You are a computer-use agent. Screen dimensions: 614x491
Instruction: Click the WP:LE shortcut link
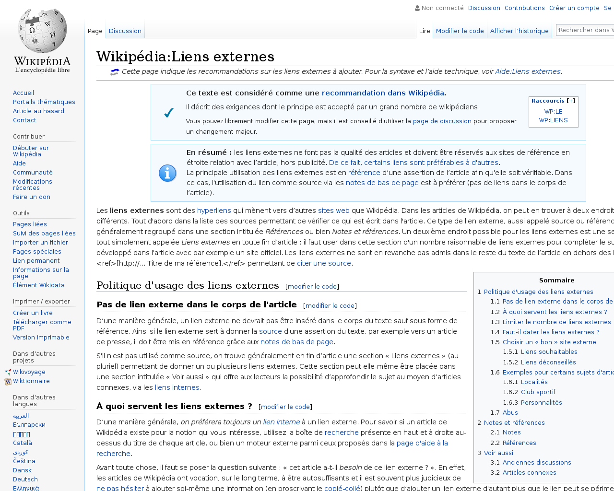point(554,112)
